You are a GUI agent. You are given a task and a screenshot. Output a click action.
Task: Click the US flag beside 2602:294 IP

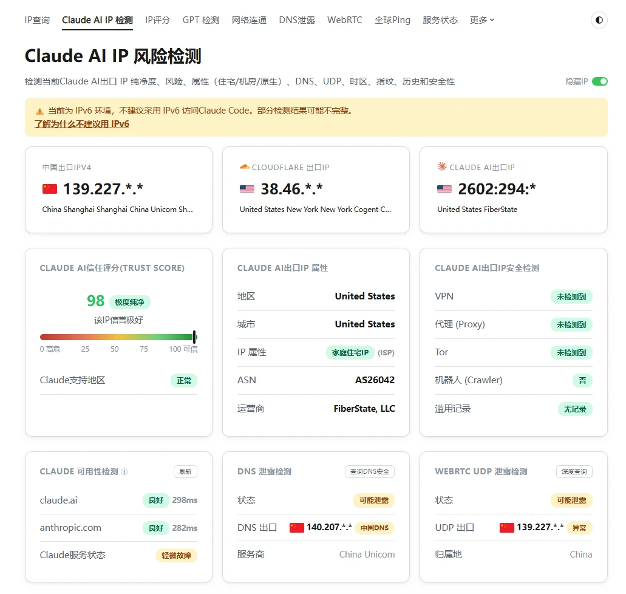pyautogui.click(x=444, y=189)
